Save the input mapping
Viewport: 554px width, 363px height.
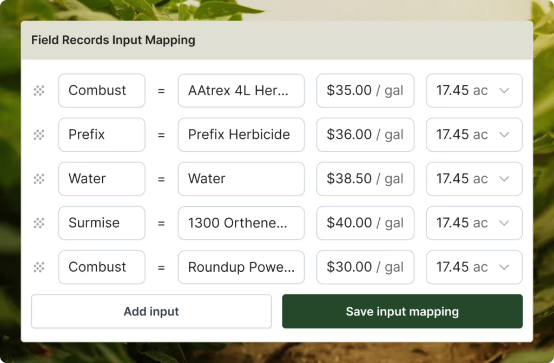click(x=402, y=311)
